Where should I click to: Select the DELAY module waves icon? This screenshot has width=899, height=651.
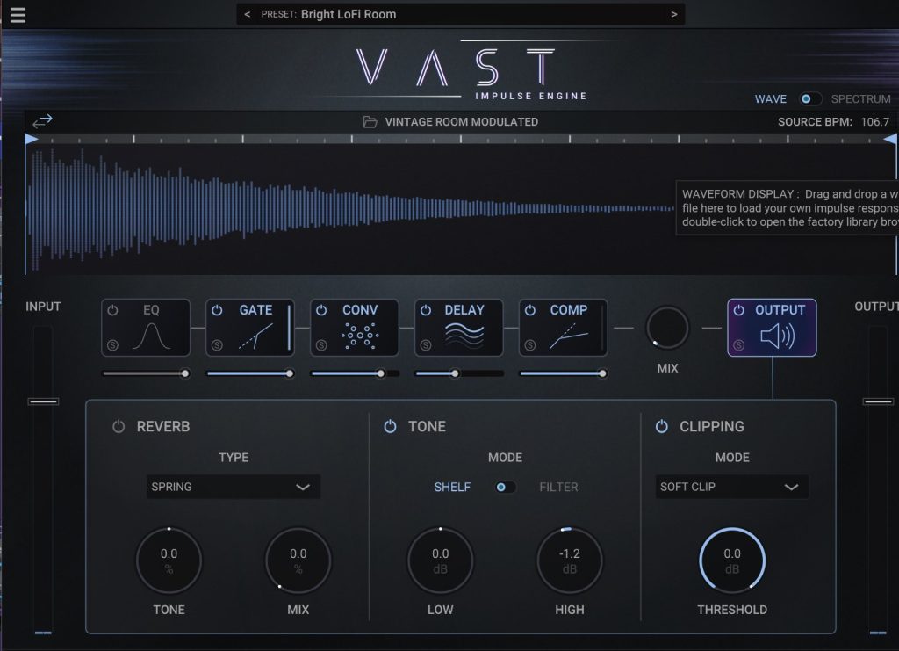pos(463,337)
